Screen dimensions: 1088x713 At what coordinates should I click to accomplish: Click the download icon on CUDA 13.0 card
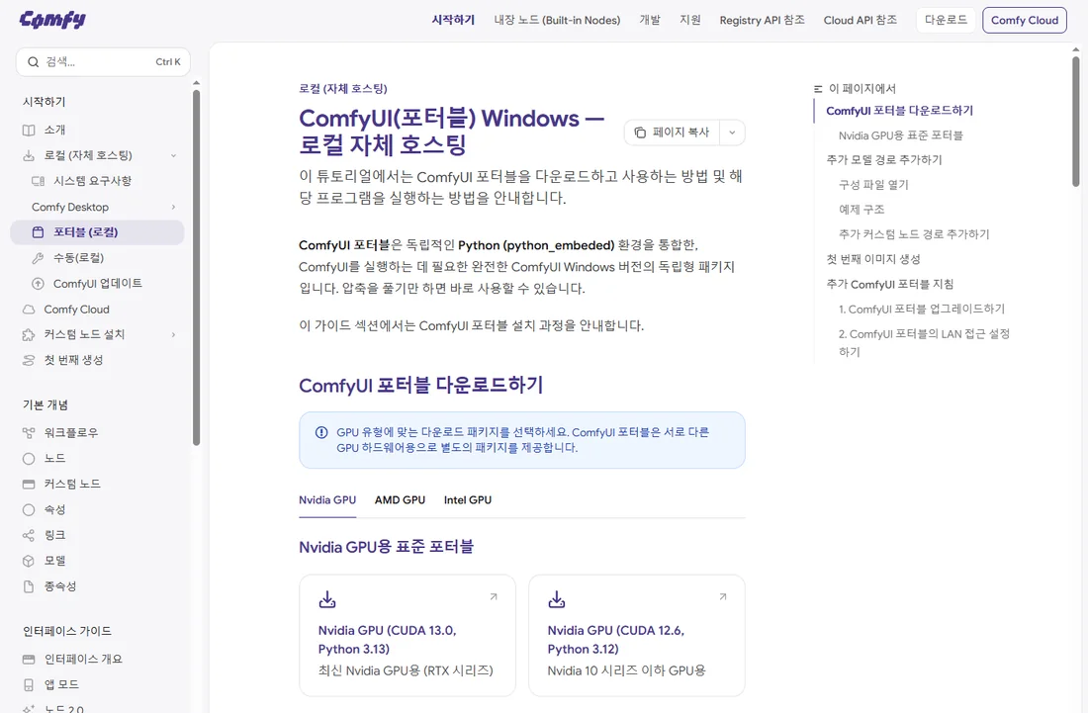click(327, 599)
